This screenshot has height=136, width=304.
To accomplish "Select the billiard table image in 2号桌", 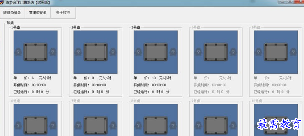I will (x=95, y=52).
